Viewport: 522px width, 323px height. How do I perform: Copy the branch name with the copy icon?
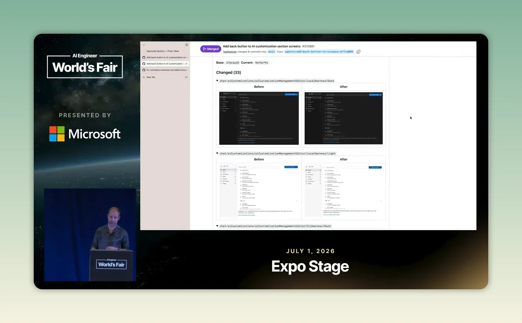[358, 52]
